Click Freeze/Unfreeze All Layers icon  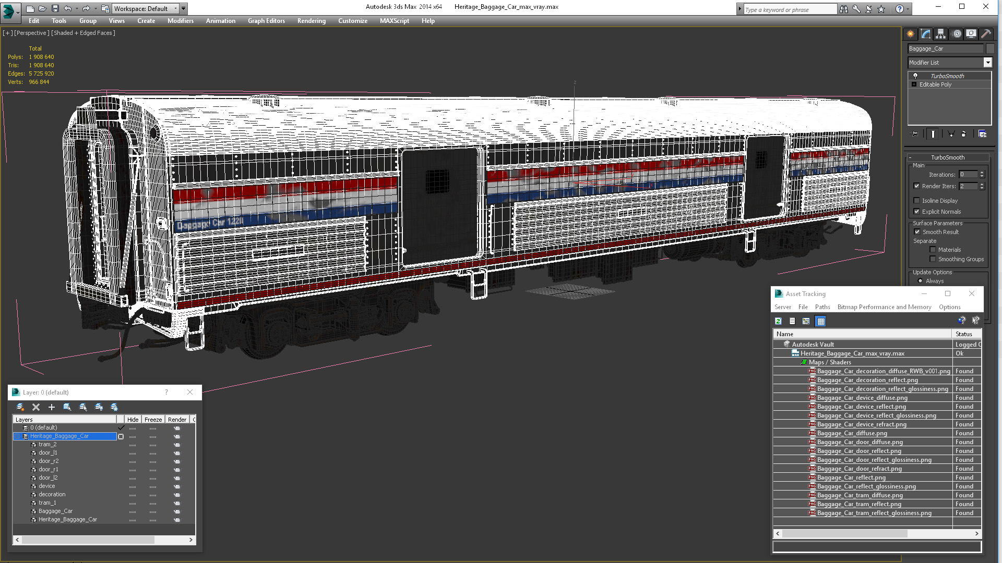tap(114, 407)
